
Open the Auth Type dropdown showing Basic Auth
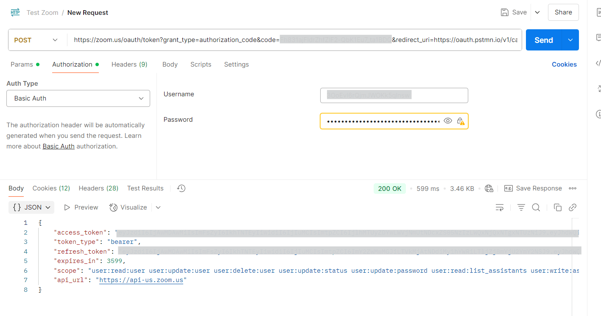(78, 98)
